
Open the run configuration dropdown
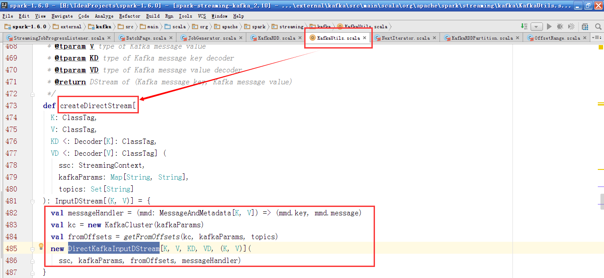click(537, 26)
